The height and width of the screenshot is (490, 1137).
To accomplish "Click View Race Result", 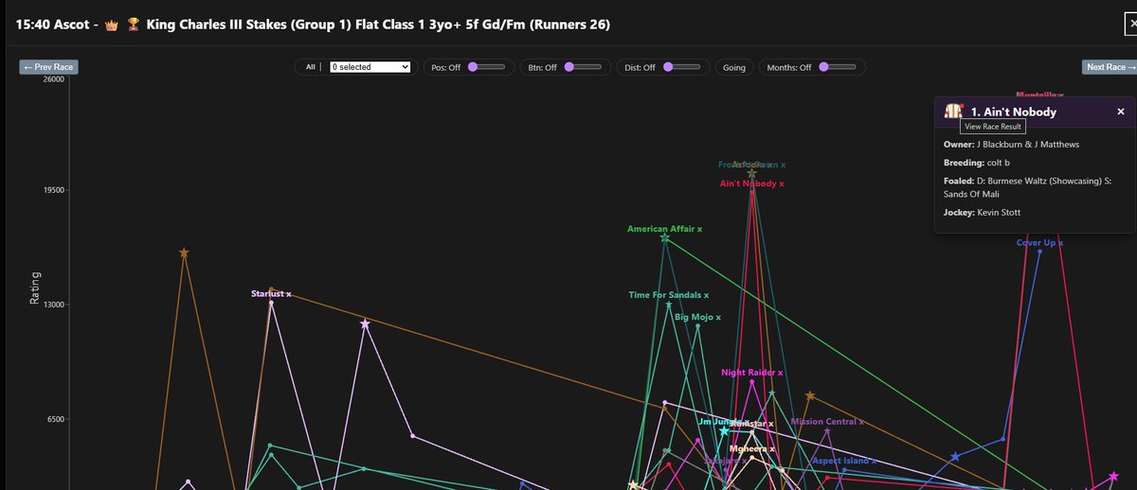I will click(993, 126).
